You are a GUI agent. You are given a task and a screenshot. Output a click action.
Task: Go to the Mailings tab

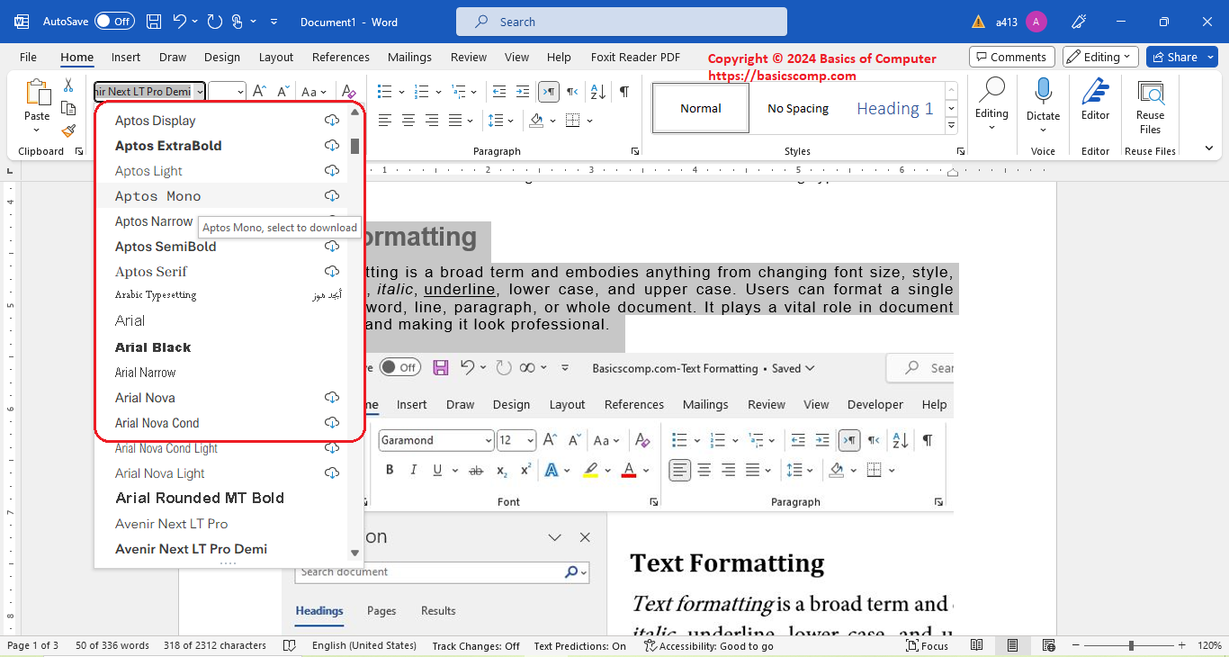pyautogui.click(x=410, y=57)
